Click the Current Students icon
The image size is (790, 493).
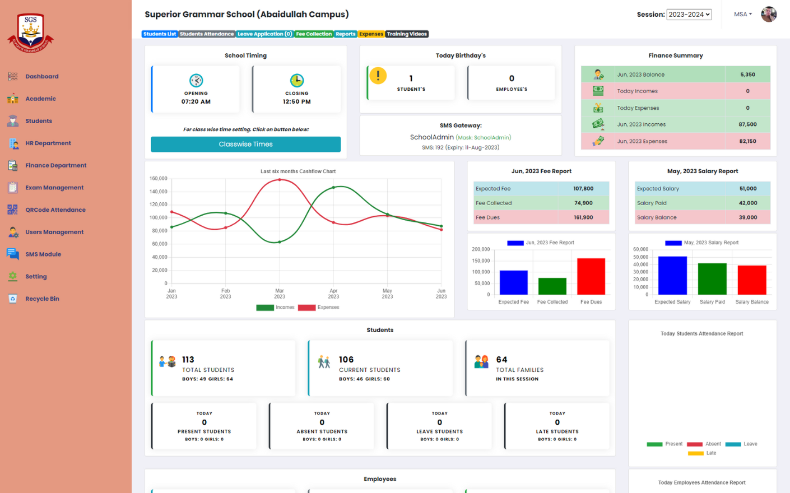coord(324,362)
